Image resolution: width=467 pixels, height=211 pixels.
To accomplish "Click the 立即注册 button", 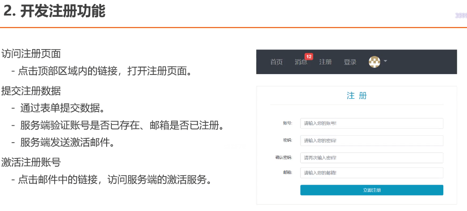I will (x=372, y=190).
